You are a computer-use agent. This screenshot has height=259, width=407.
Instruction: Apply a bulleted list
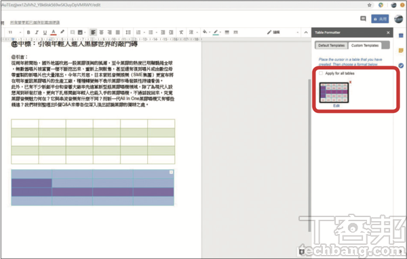151,32
